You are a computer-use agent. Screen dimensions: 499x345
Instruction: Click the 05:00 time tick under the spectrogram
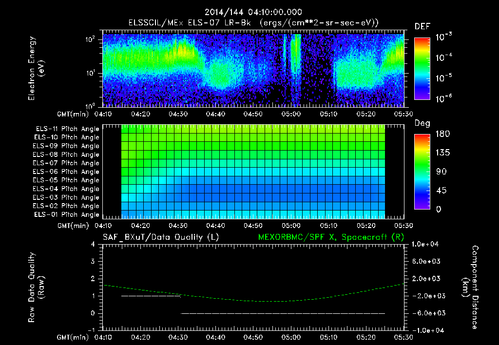coord(291,114)
